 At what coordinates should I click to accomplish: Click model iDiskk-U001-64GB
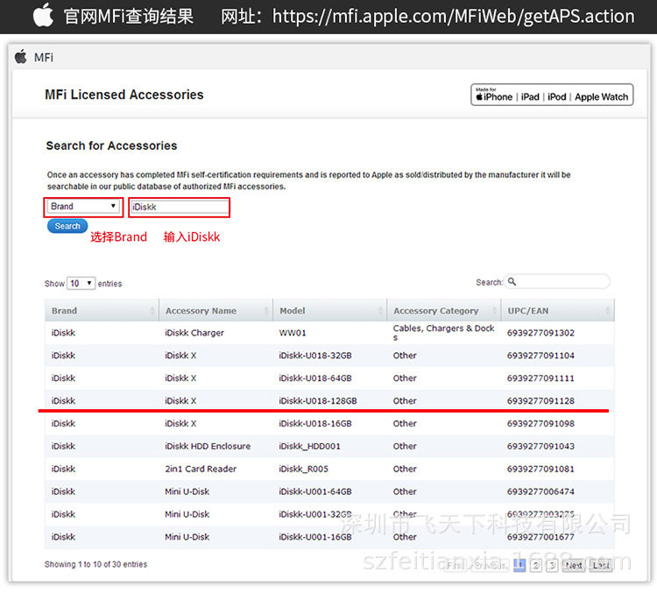click(x=315, y=491)
